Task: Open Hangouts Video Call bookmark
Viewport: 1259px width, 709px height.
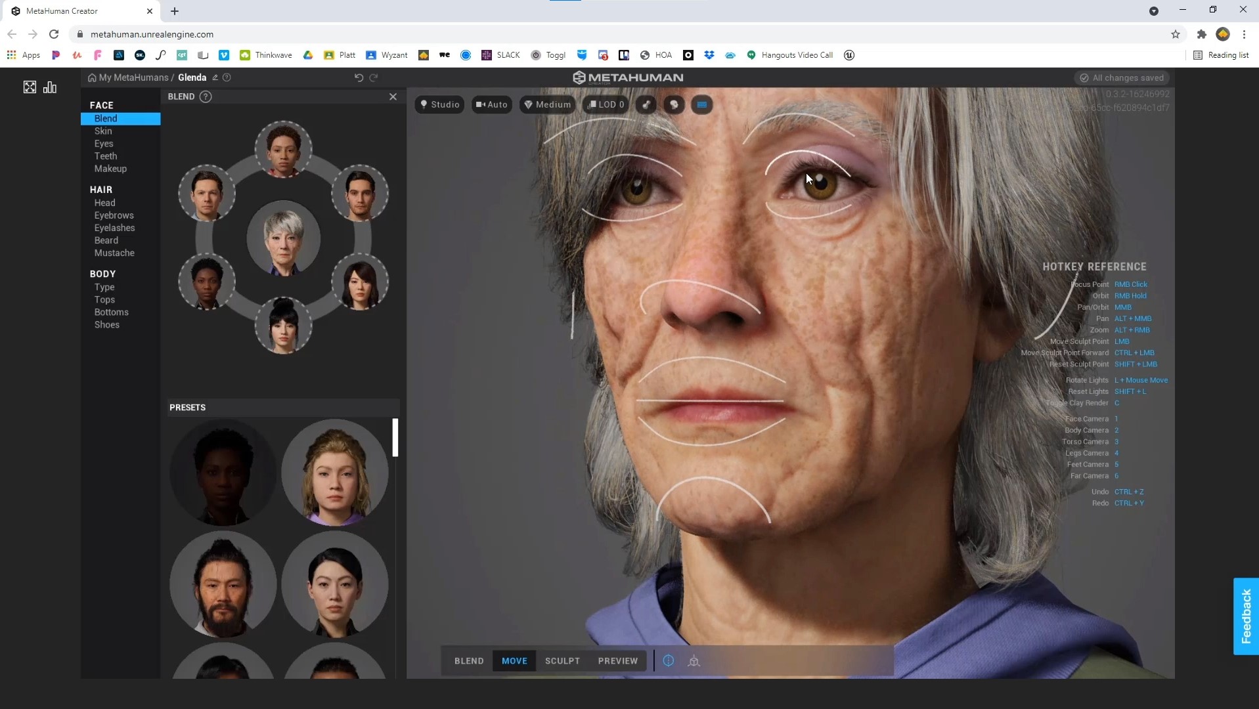Action: click(x=789, y=55)
